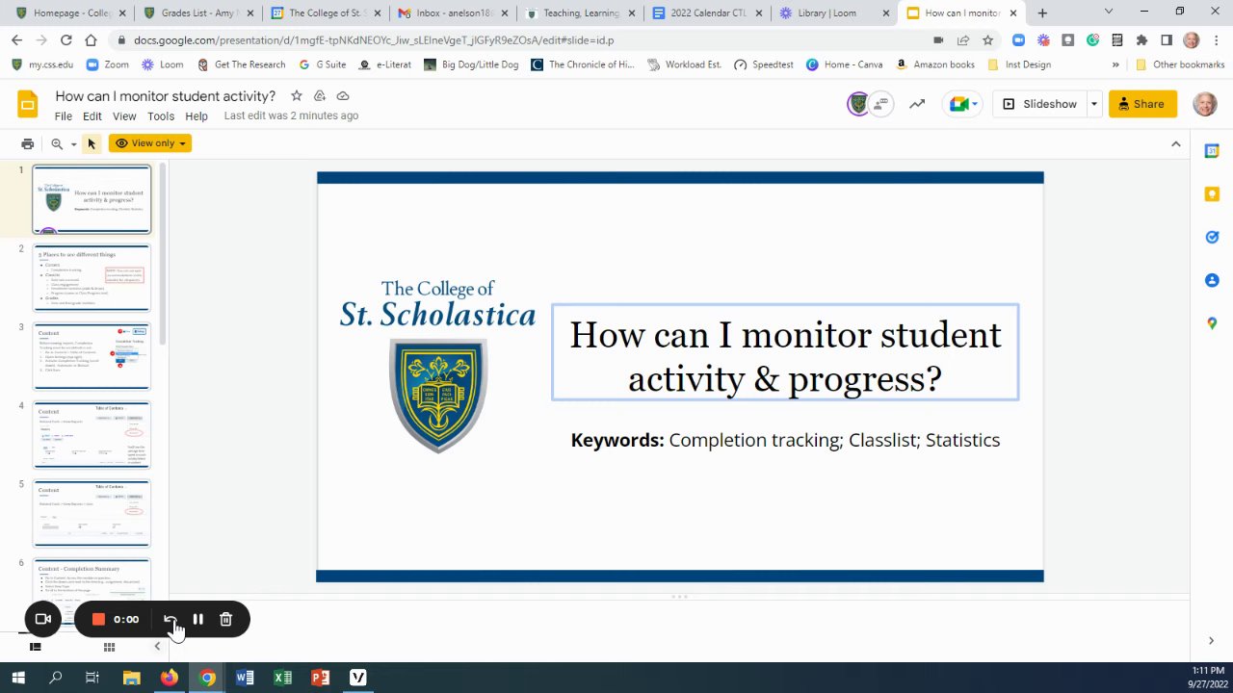Viewport: 1233px width, 693px height.
Task: Expand the hidden bookmarks chevron
Action: pyautogui.click(x=1115, y=64)
